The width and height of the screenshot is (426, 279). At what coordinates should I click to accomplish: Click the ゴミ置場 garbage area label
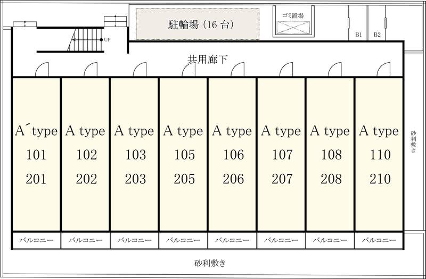pos(293,15)
